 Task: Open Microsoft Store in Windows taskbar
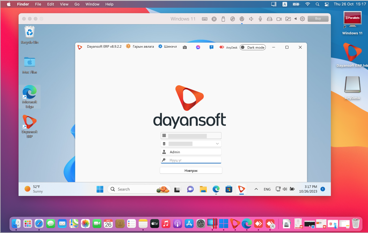point(229,189)
